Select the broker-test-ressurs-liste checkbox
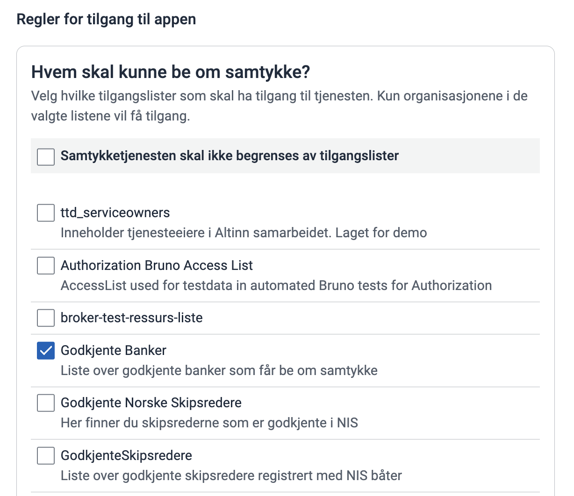 (x=46, y=318)
